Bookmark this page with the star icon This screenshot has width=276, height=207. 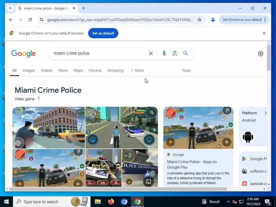tap(199, 20)
